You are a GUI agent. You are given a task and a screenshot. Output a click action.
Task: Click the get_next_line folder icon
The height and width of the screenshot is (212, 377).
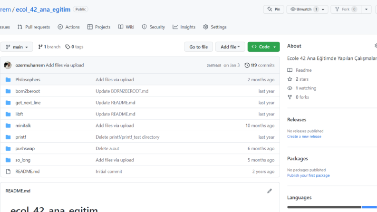coord(8,103)
